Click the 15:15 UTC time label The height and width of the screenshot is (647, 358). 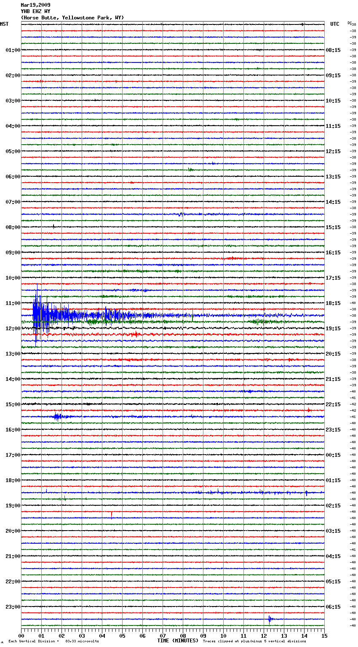(333, 227)
